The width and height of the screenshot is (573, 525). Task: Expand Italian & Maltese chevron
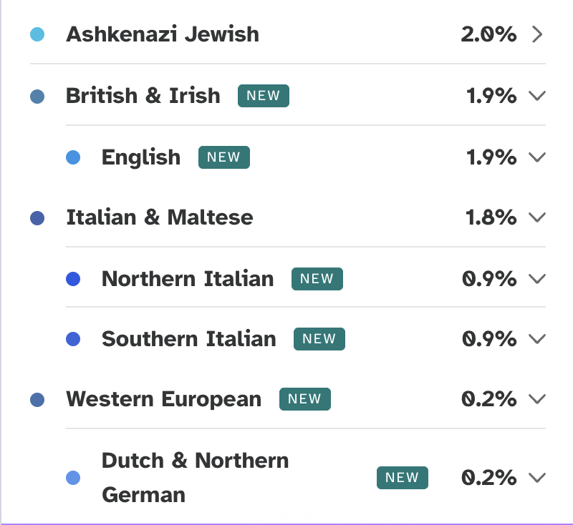pos(536,217)
